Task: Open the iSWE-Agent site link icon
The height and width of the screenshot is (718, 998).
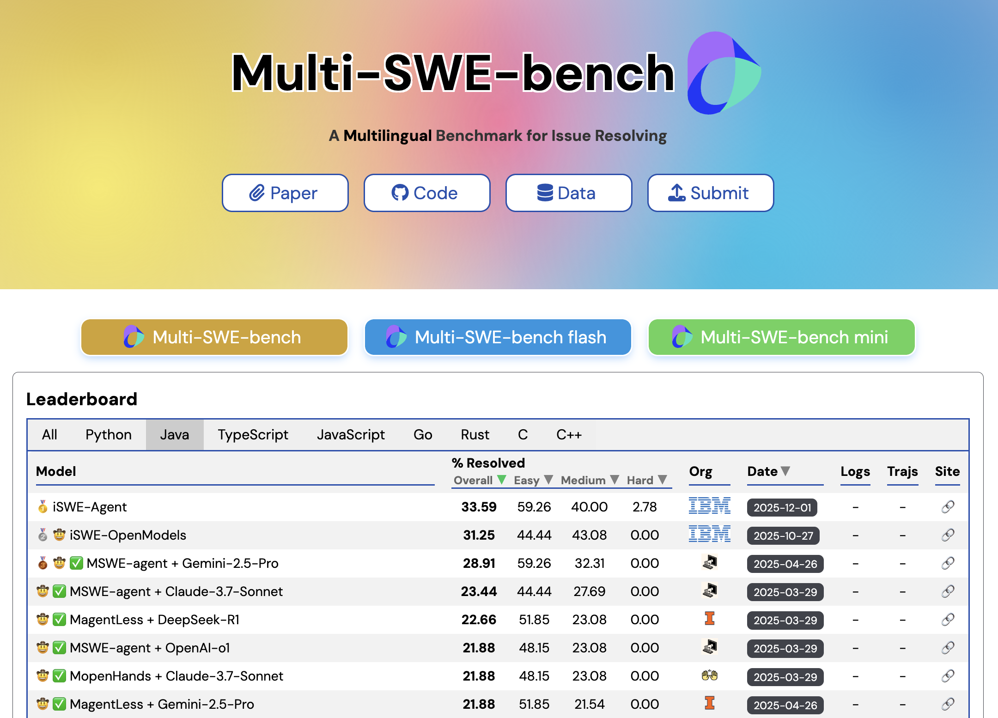Action: (948, 507)
